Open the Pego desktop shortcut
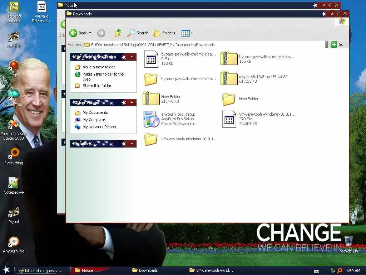The width and height of the screenshot is (366, 275). [x=14, y=68]
